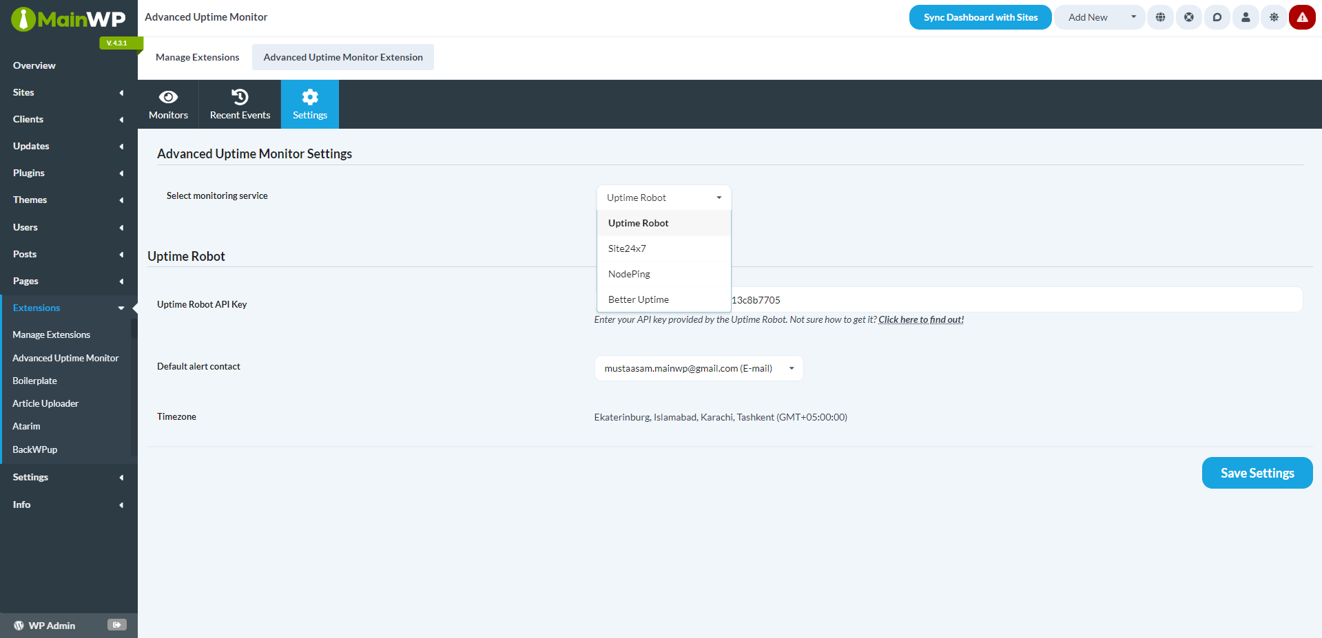Viewport: 1322px width, 638px height.
Task: Open Boilerplate extension in sidebar
Action: point(35,381)
